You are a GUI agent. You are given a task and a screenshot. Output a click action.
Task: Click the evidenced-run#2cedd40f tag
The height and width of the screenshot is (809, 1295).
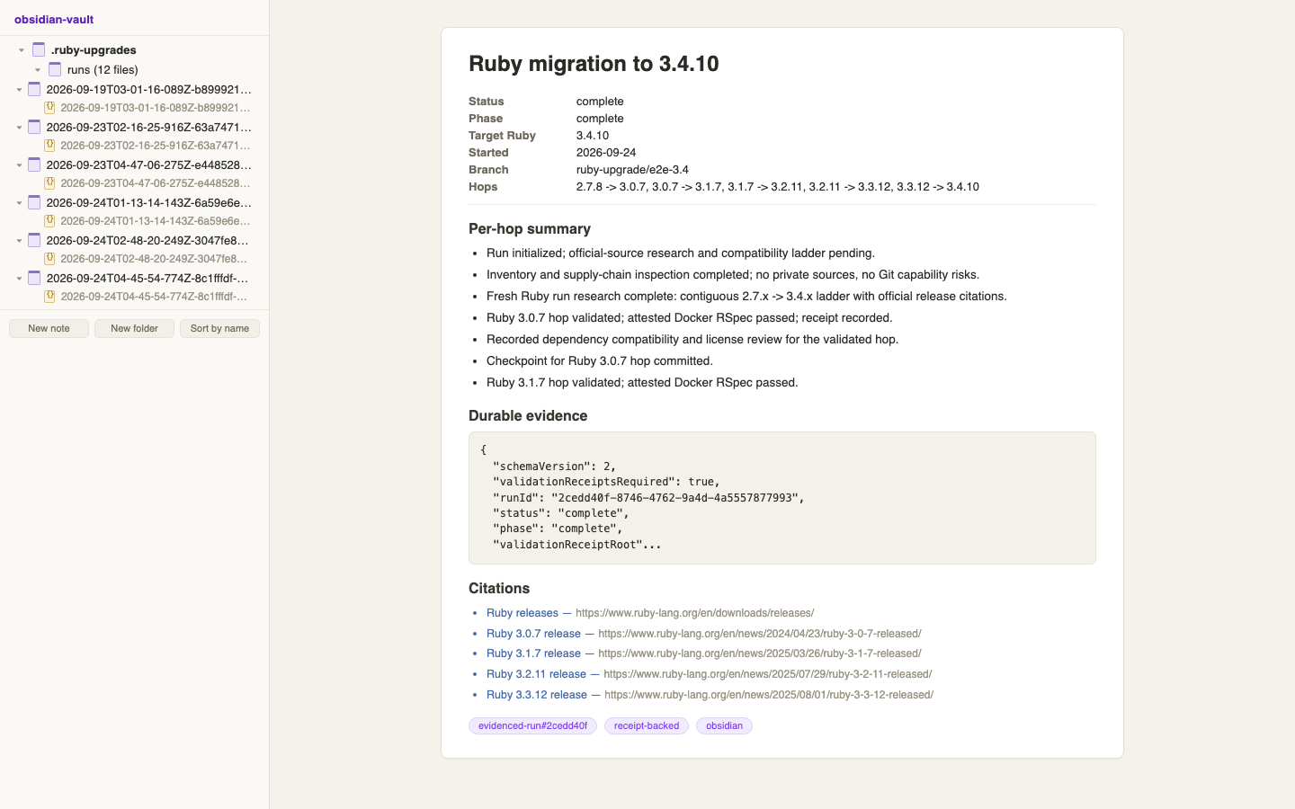click(x=532, y=725)
